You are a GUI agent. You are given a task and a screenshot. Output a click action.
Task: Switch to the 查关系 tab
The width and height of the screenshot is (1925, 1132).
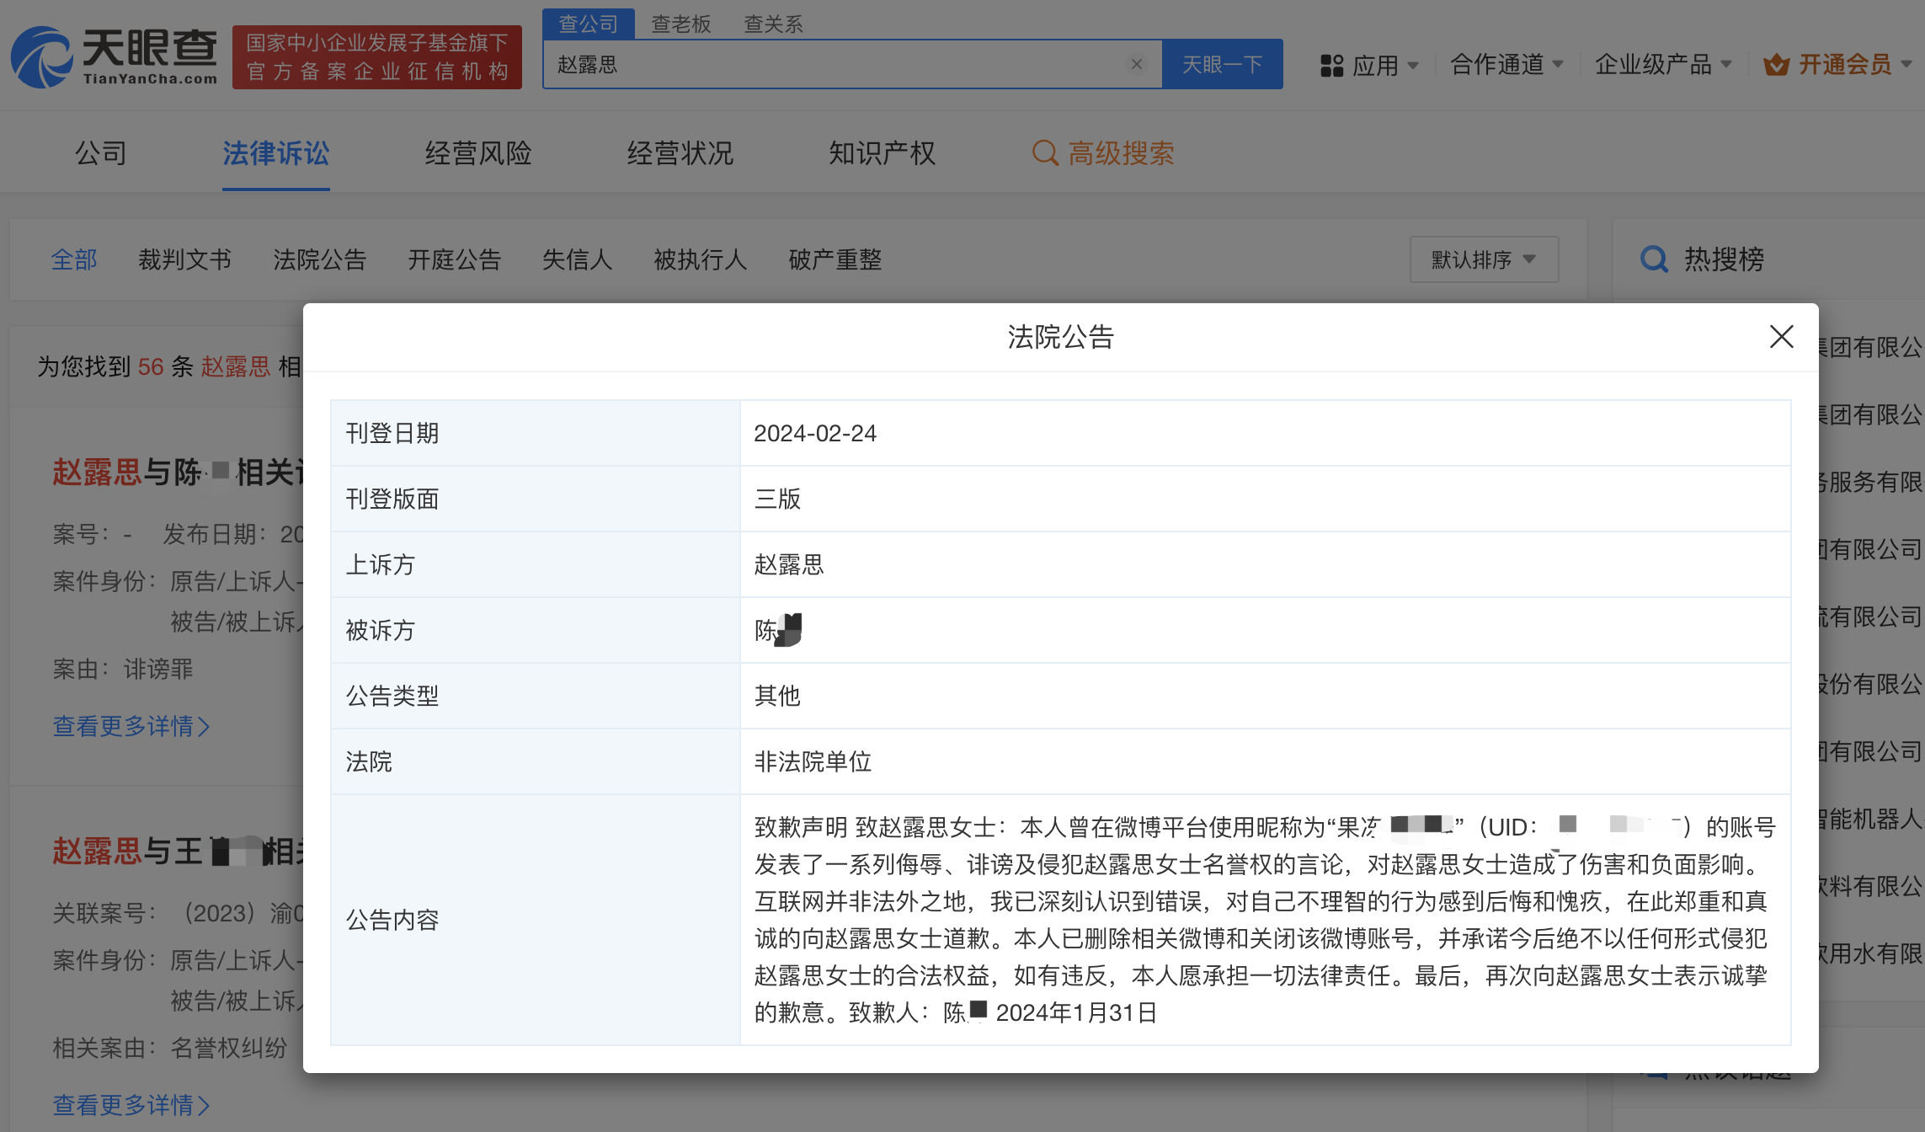[772, 24]
